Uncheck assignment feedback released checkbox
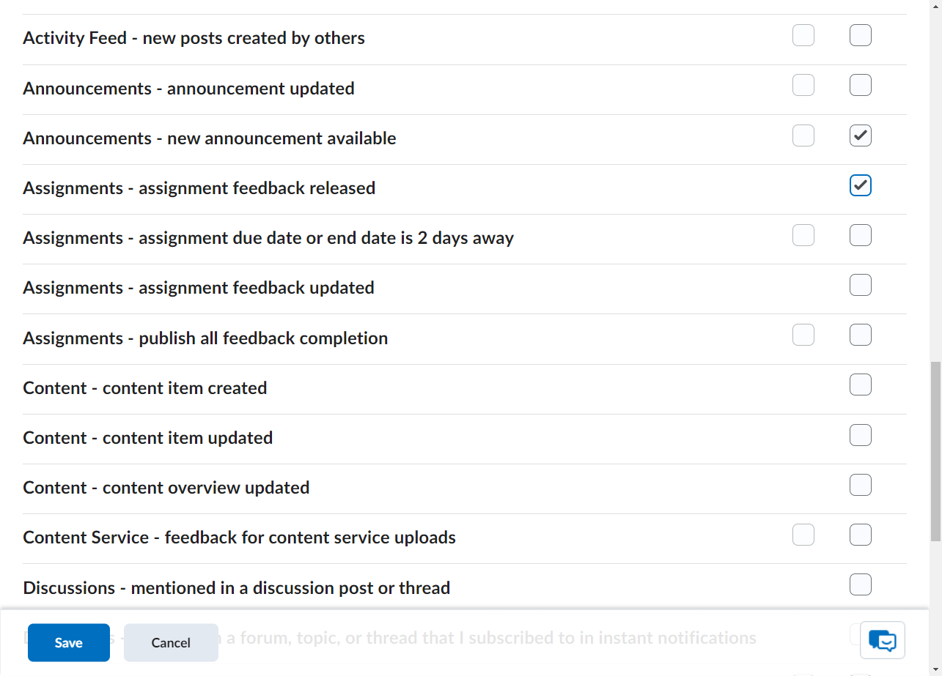 tap(861, 185)
